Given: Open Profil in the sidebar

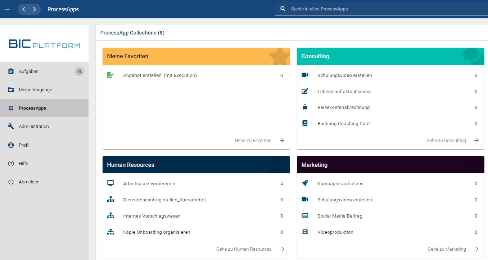Looking at the screenshot, I should click(x=44, y=145).
